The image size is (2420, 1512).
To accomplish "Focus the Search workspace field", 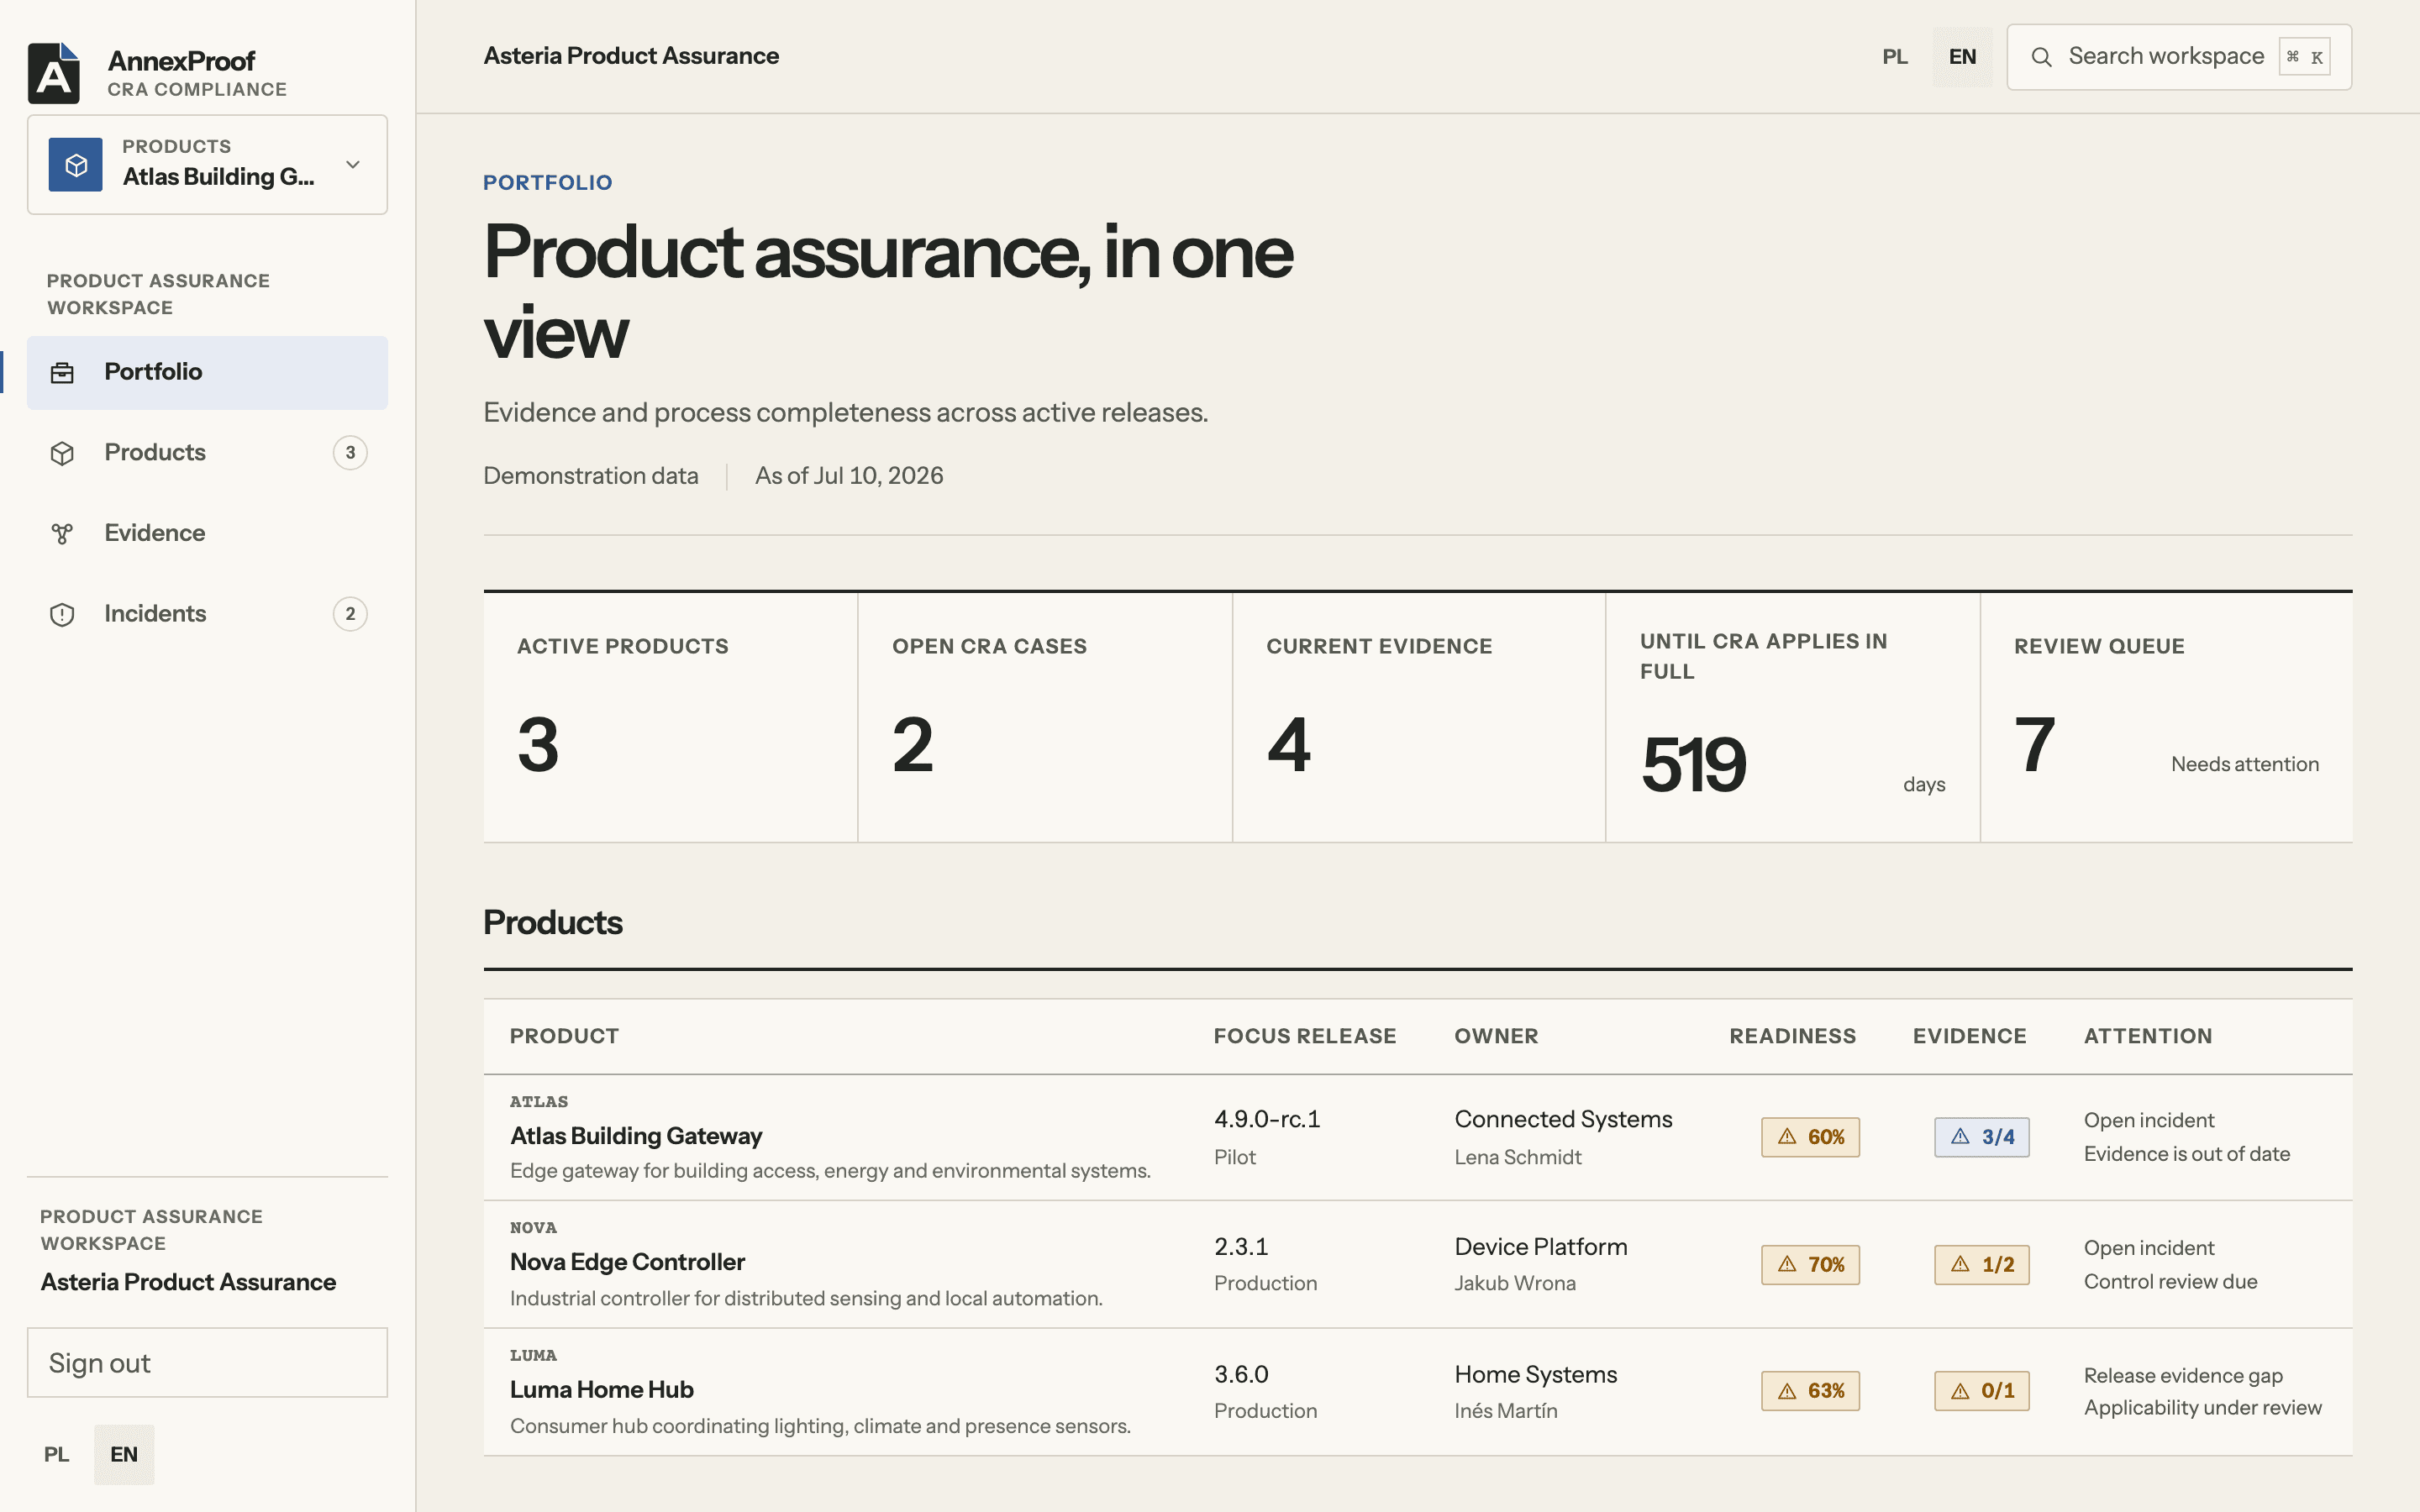I will [x=2179, y=57].
